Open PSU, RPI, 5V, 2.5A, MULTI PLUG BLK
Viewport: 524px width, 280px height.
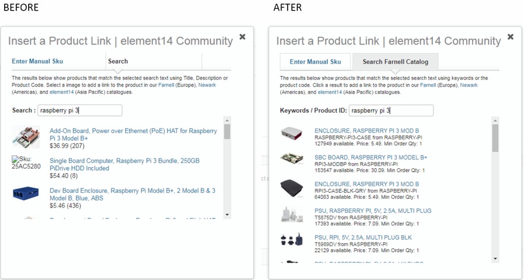pyautogui.click(x=363, y=237)
